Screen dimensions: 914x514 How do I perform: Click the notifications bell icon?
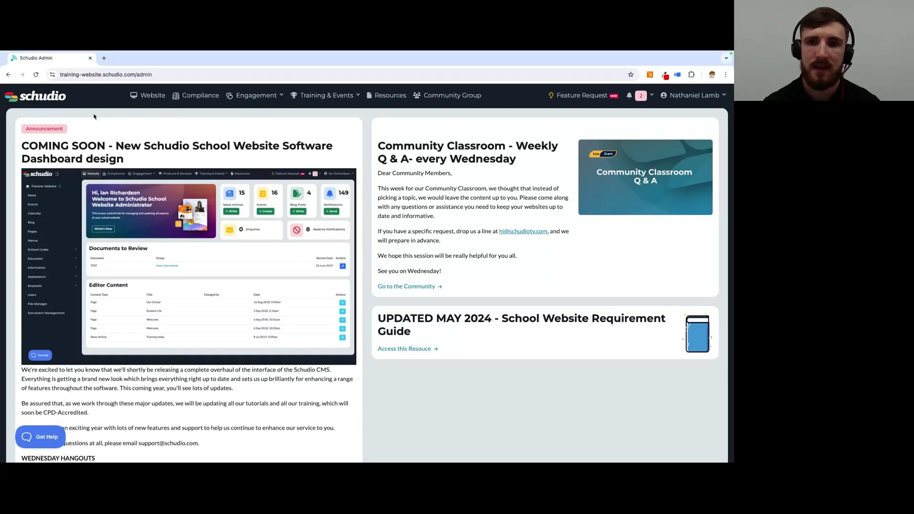pos(629,96)
